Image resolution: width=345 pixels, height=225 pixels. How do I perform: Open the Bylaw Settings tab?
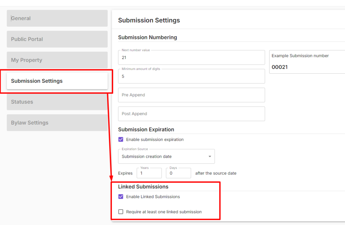57,123
